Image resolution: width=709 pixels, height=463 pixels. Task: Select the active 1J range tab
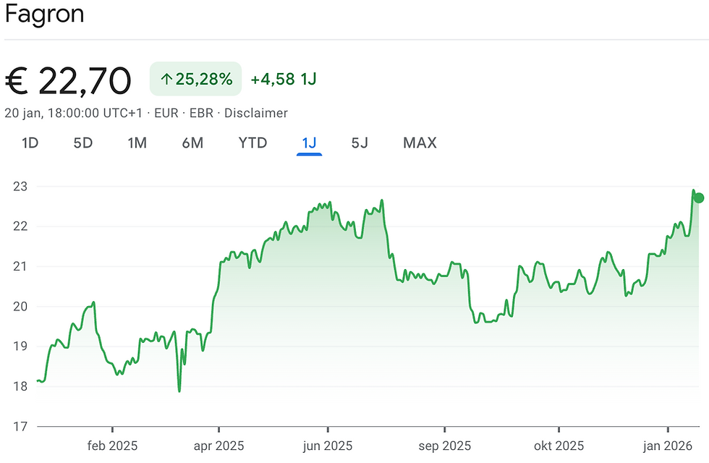[x=310, y=143]
